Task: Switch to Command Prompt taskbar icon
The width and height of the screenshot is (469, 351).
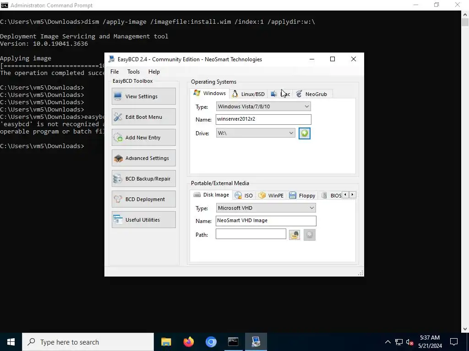Action: click(x=233, y=342)
